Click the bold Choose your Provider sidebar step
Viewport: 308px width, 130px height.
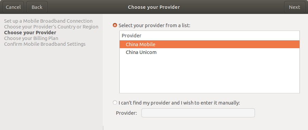[x=30, y=32]
